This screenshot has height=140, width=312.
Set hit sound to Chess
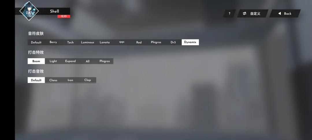(x=53, y=80)
